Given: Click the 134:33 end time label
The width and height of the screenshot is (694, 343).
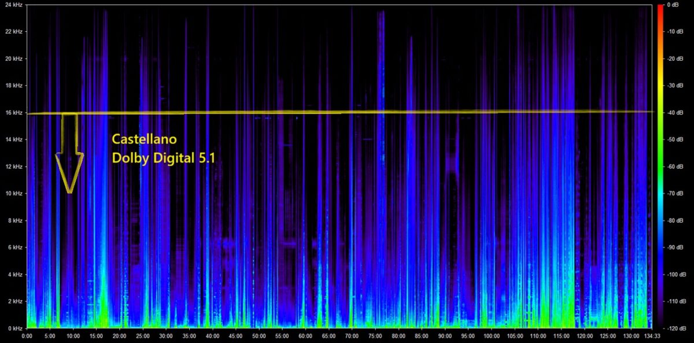Looking at the screenshot, I should tap(652, 336).
